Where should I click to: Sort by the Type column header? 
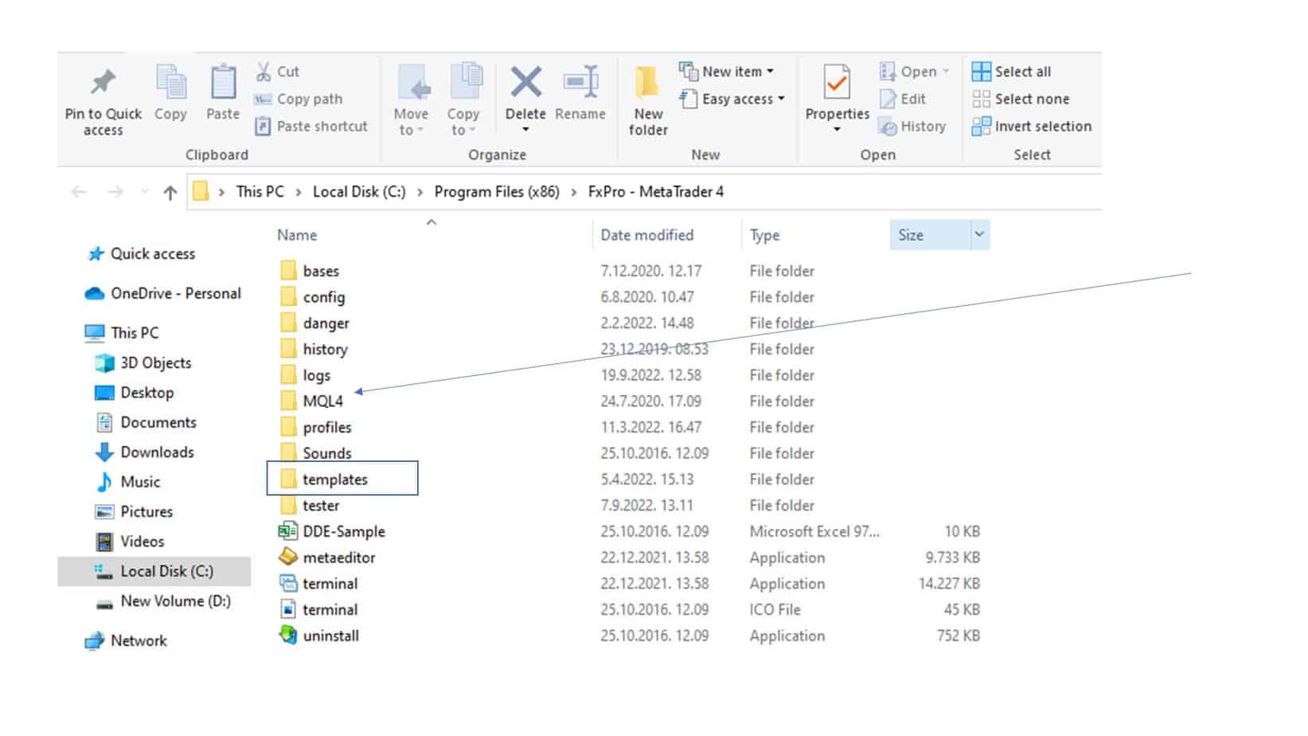tap(764, 235)
